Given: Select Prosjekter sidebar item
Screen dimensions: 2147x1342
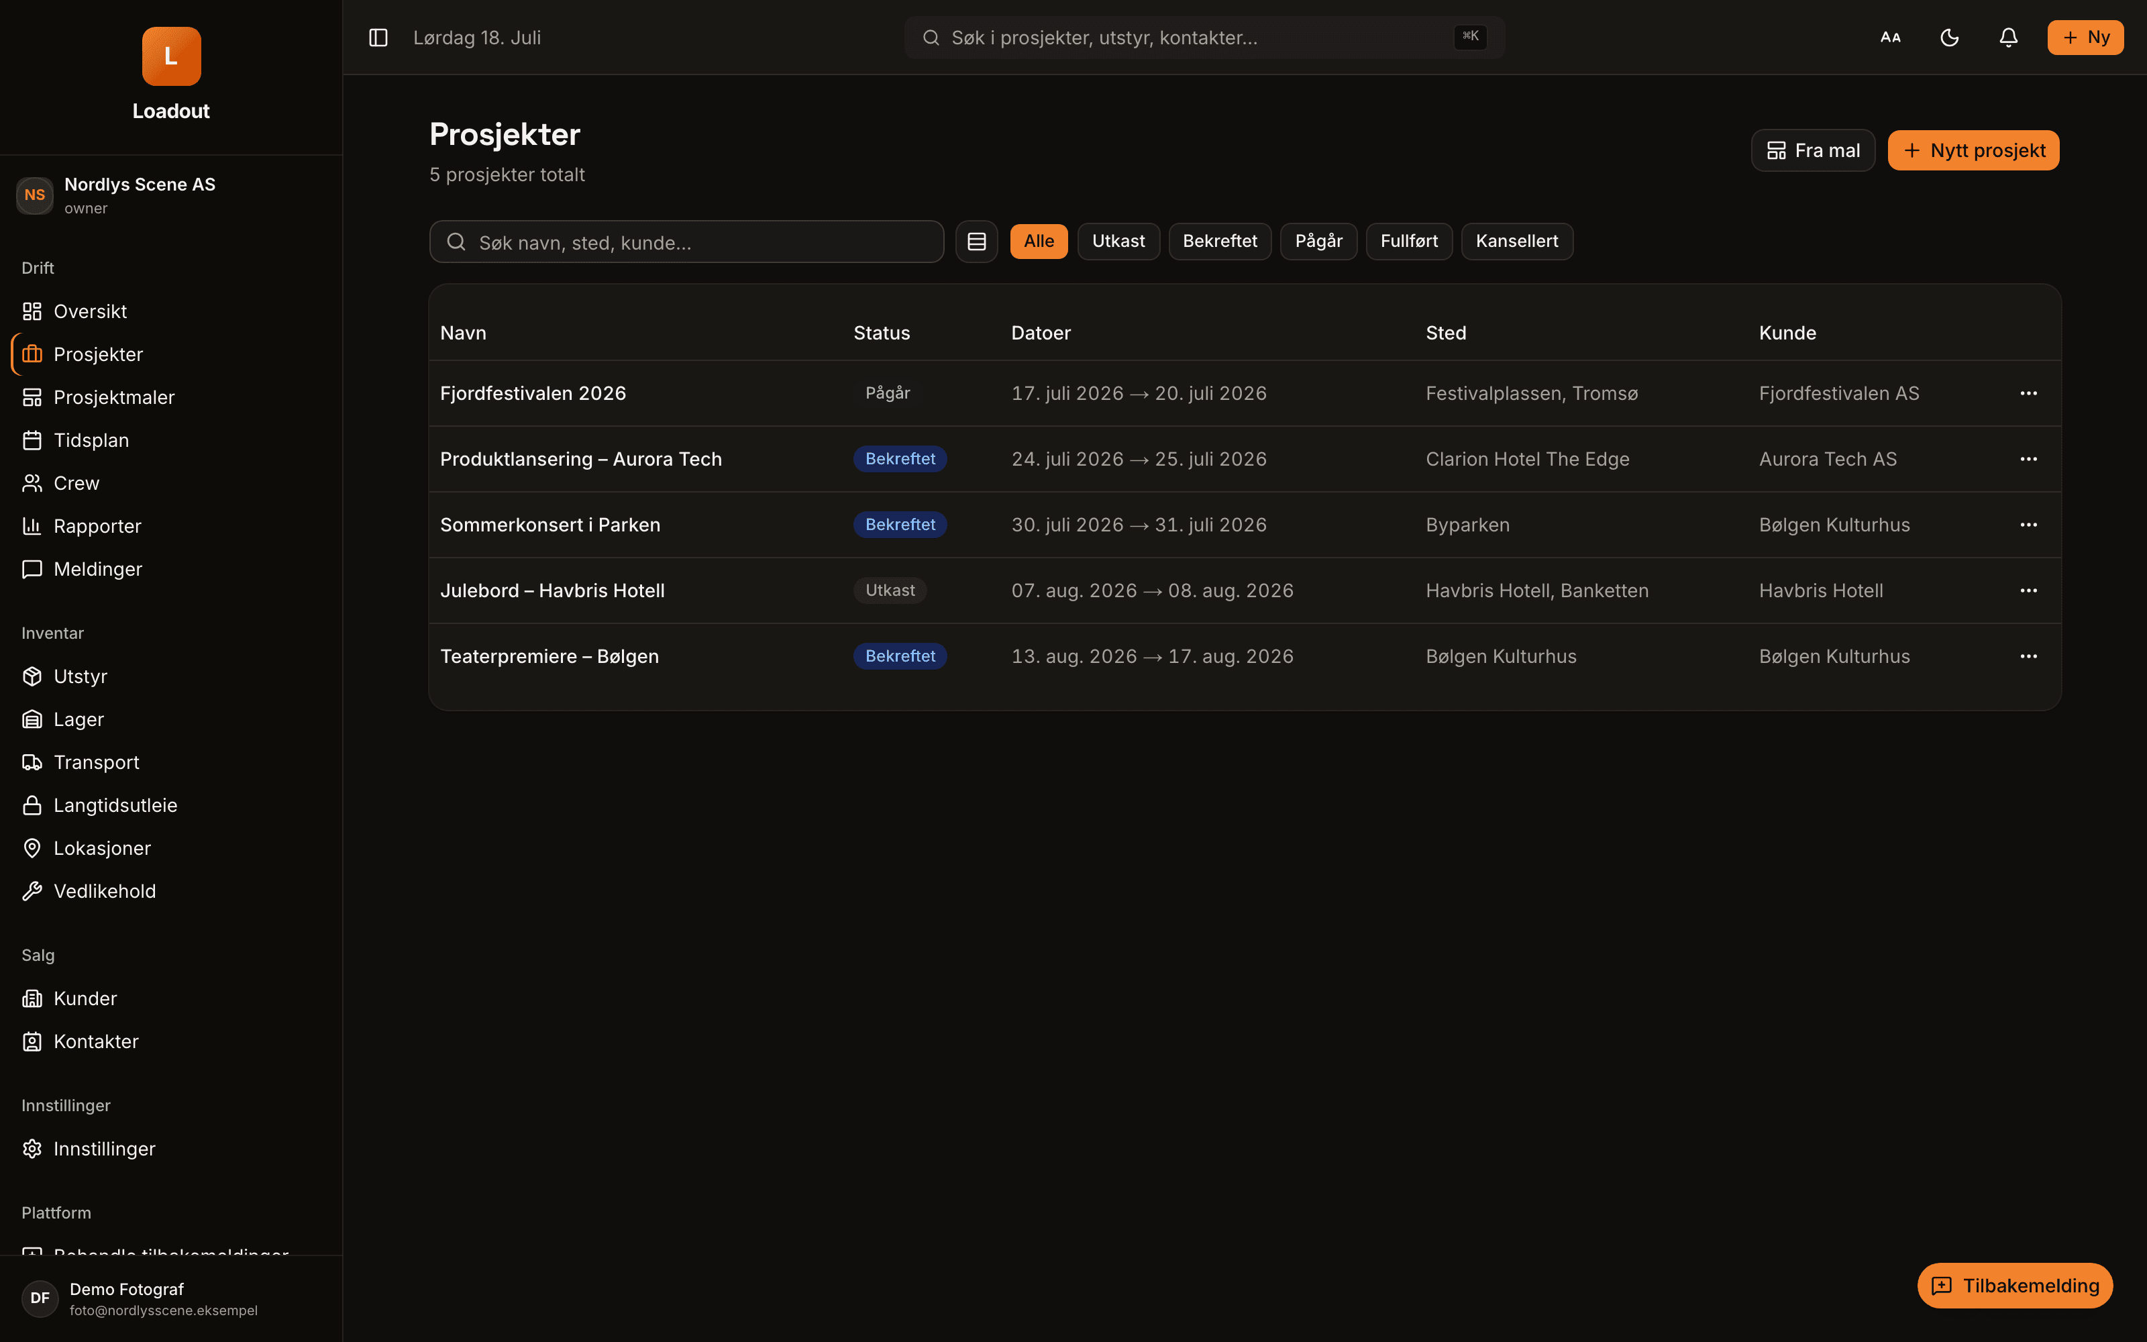Looking at the screenshot, I should tap(171, 354).
